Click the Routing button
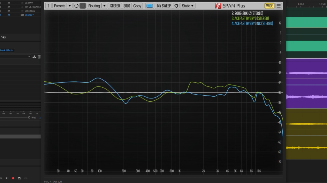This screenshot has height=183, width=327. pos(94,6)
